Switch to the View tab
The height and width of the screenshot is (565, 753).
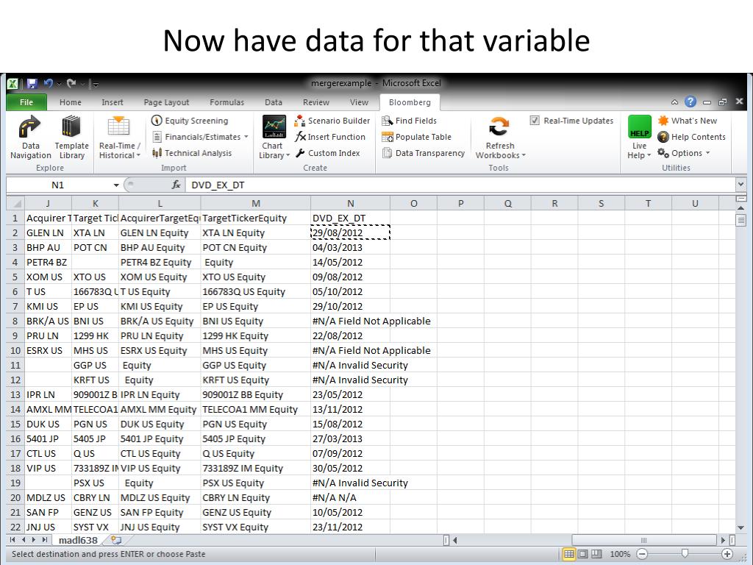[x=359, y=102]
